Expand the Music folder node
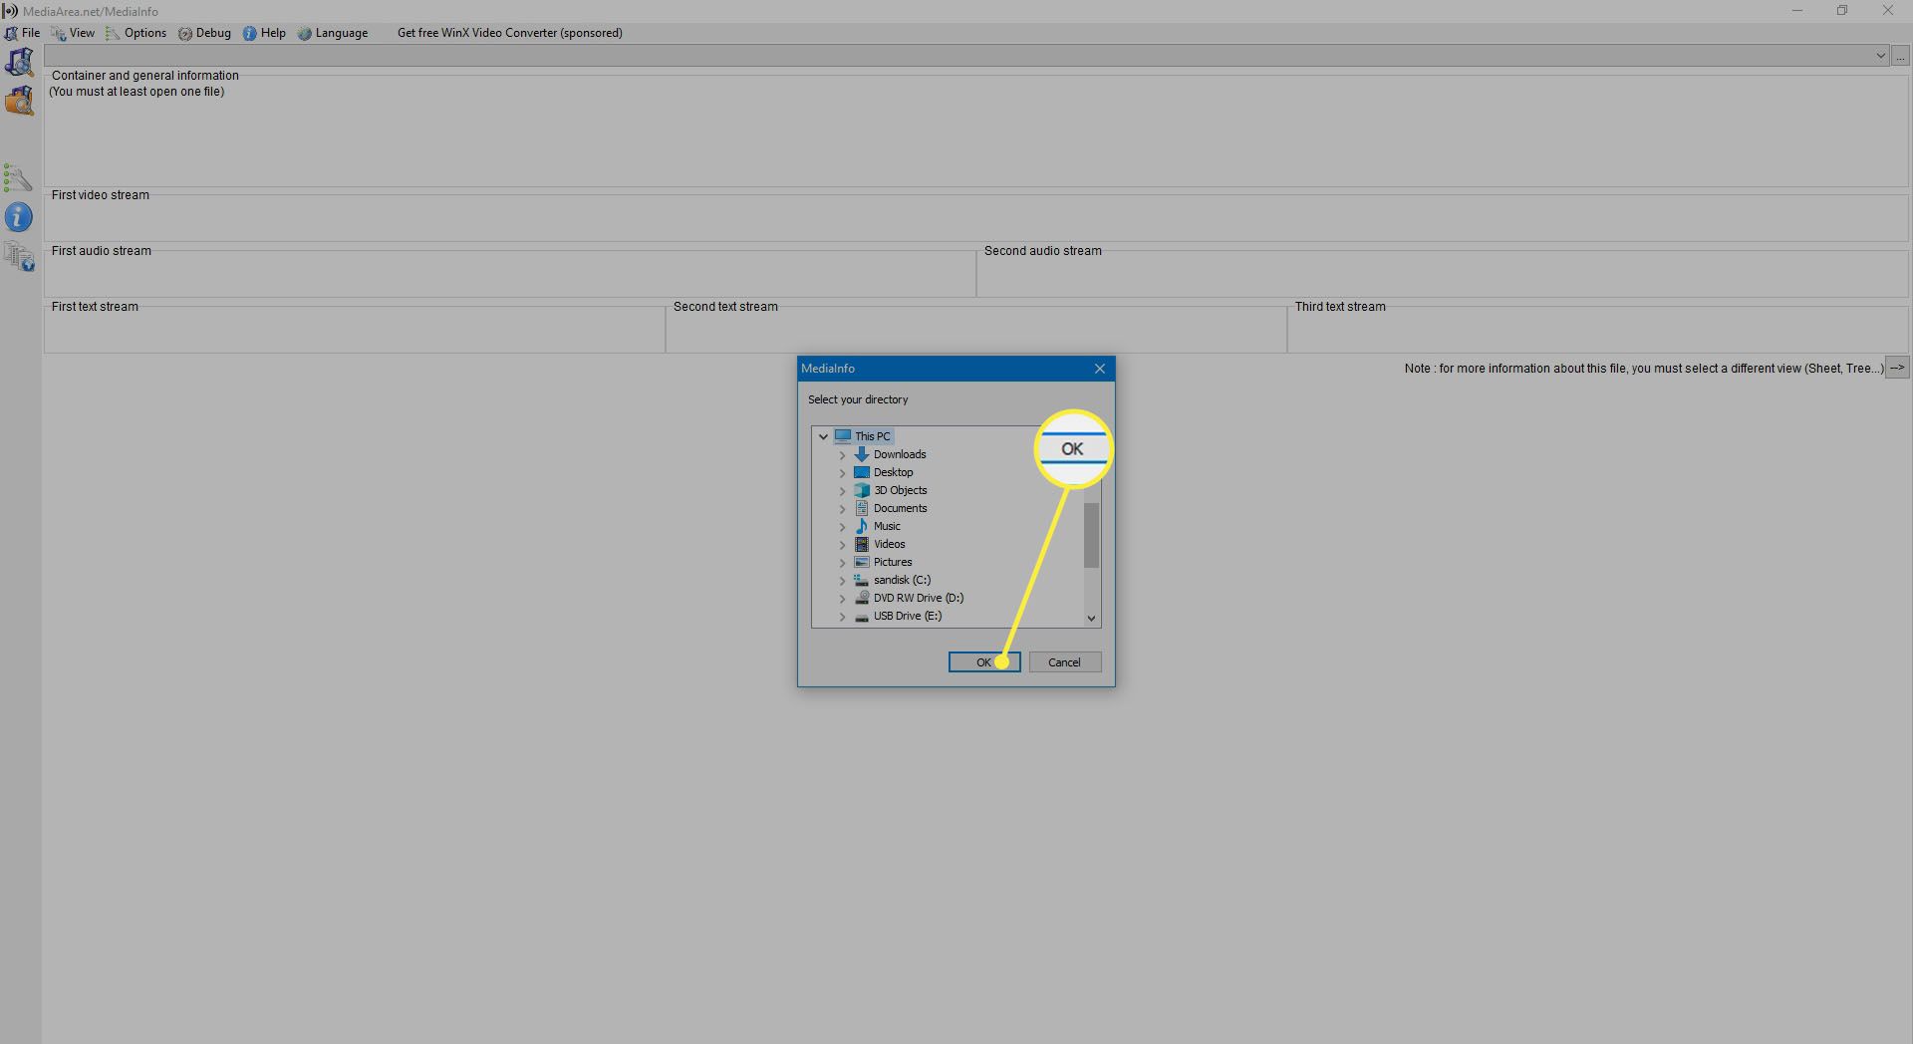 tap(842, 526)
